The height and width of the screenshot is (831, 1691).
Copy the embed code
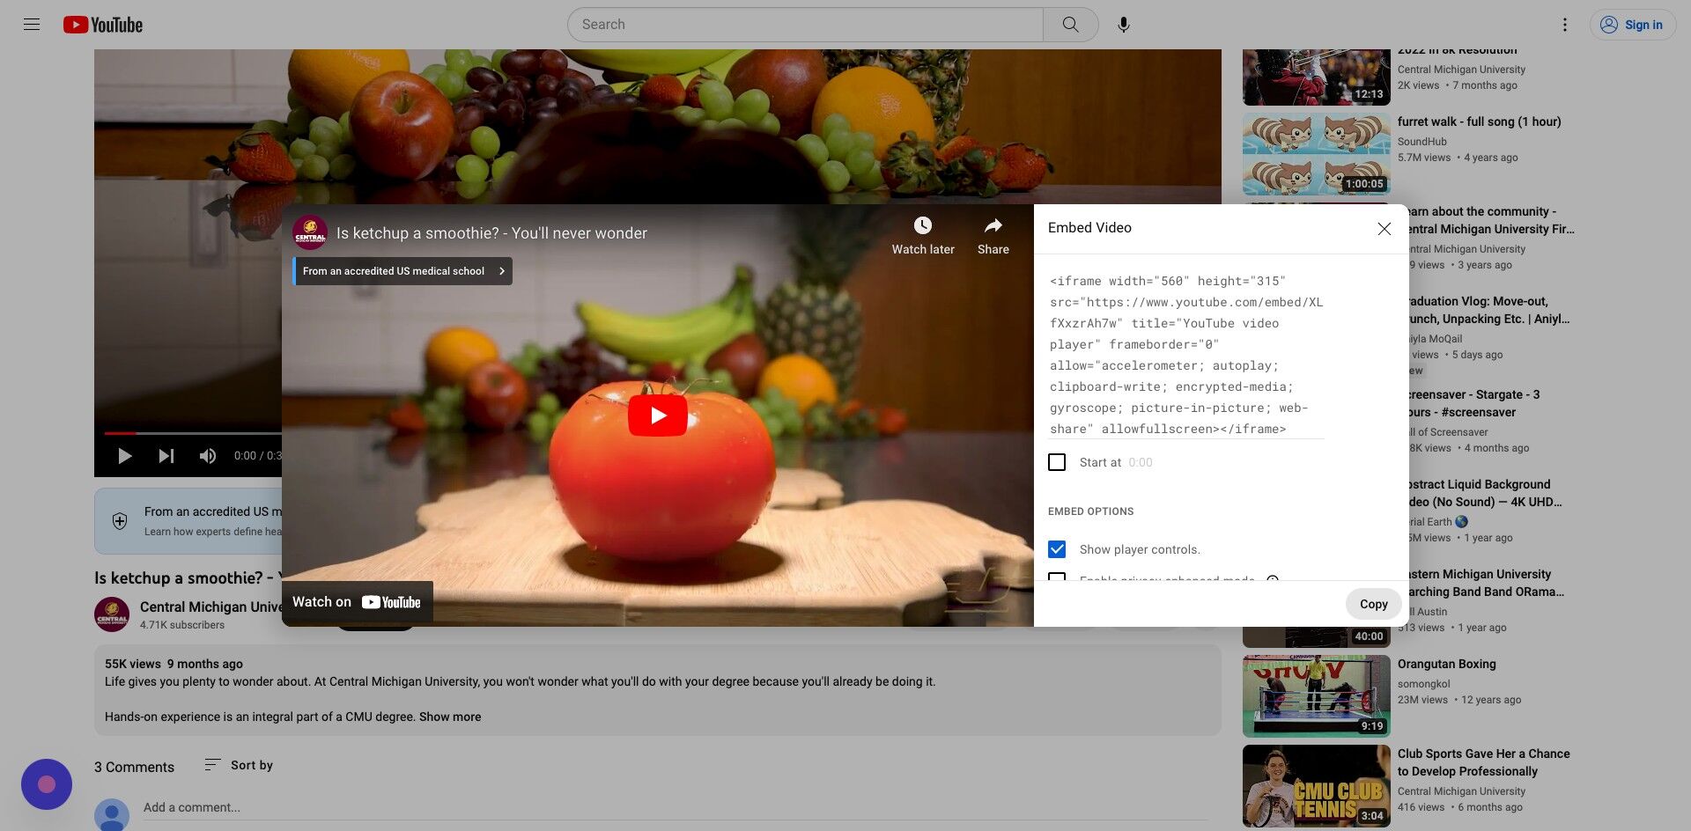pos(1373,604)
